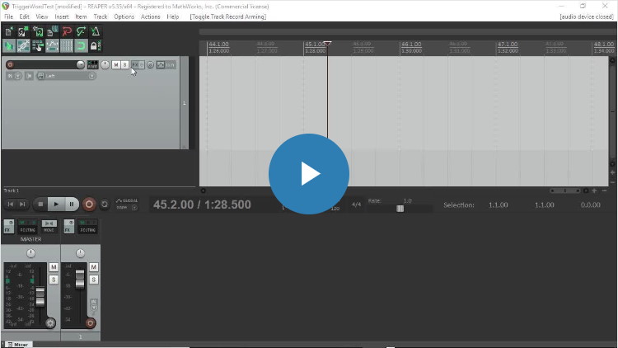Click the playback Rate slider handle
This screenshot has width=618, height=348.
click(400, 209)
